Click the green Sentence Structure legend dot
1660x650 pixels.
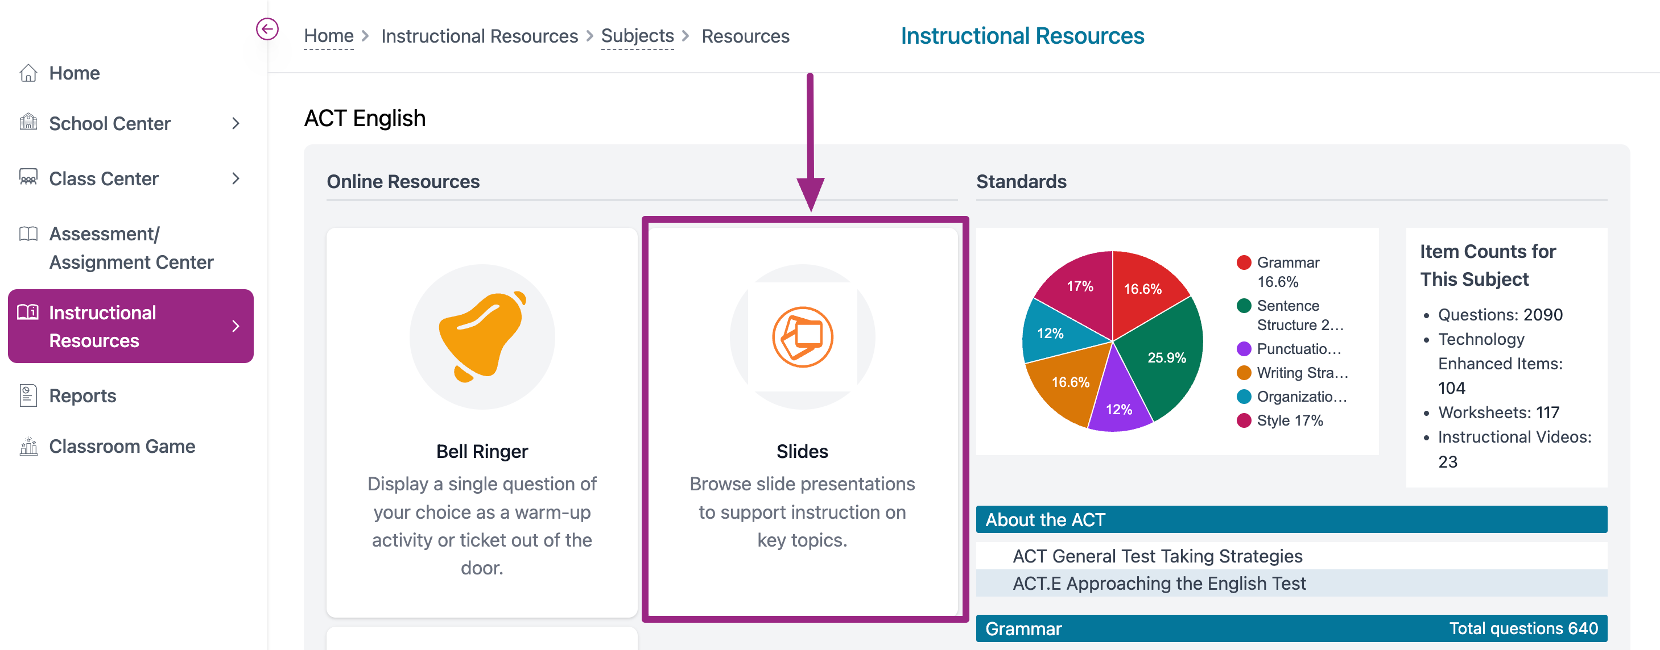(x=1244, y=306)
